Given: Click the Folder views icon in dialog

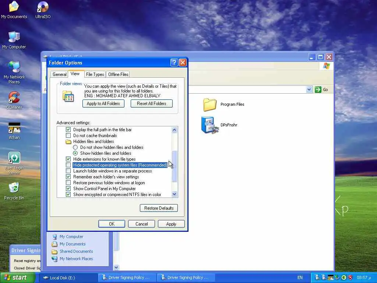Looking at the screenshot, I should [68, 96].
